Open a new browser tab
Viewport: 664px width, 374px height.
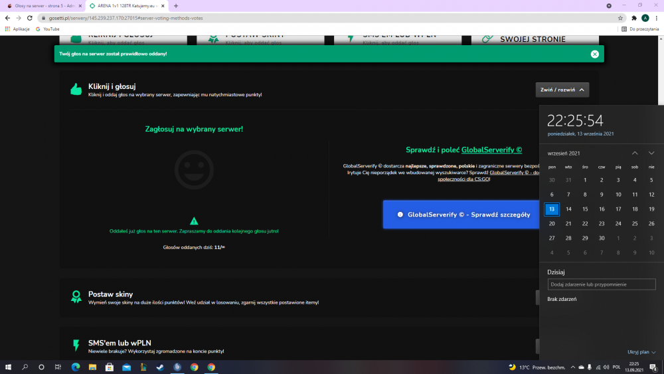[x=176, y=6]
